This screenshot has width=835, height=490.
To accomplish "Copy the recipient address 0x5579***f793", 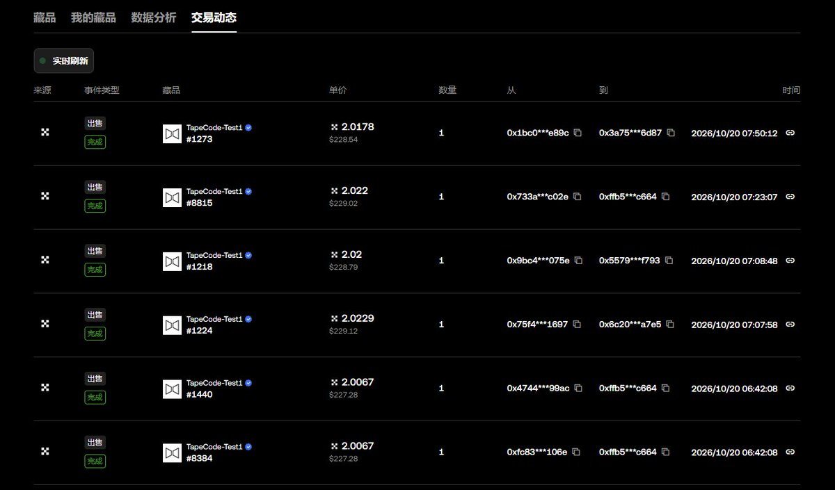I will 669,261.
